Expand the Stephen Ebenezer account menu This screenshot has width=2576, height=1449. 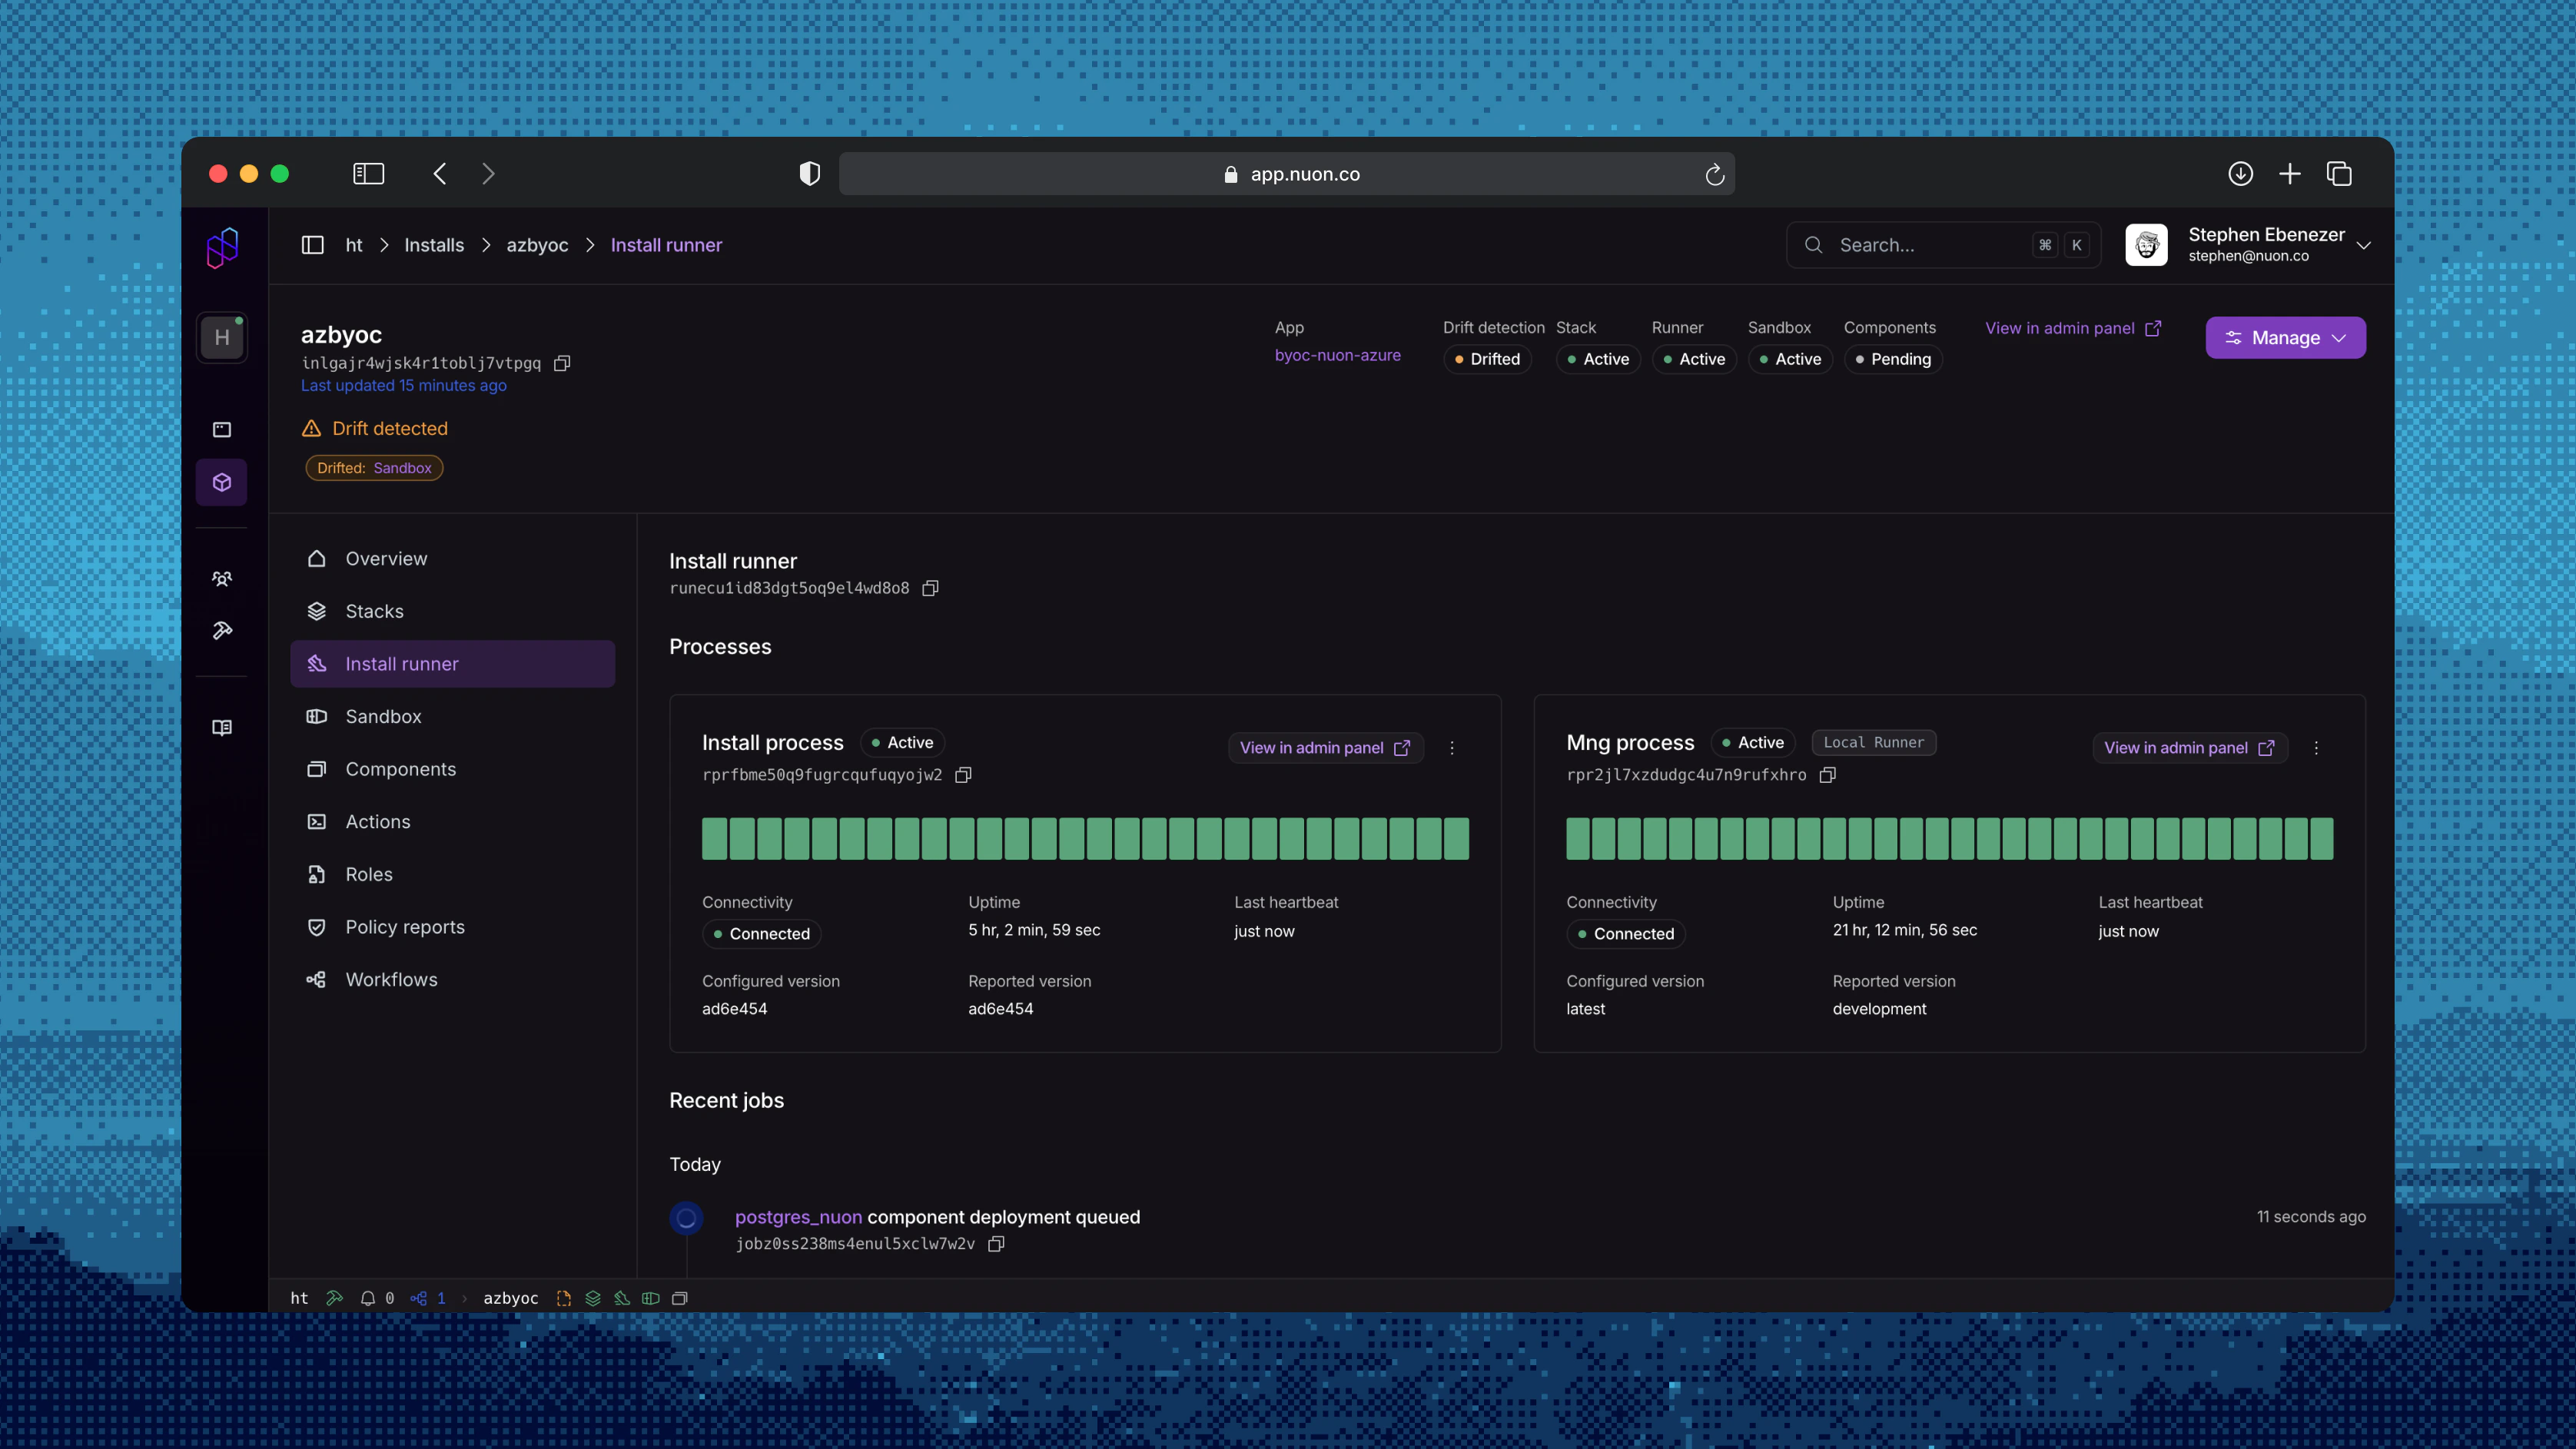tap(2363, 245)
